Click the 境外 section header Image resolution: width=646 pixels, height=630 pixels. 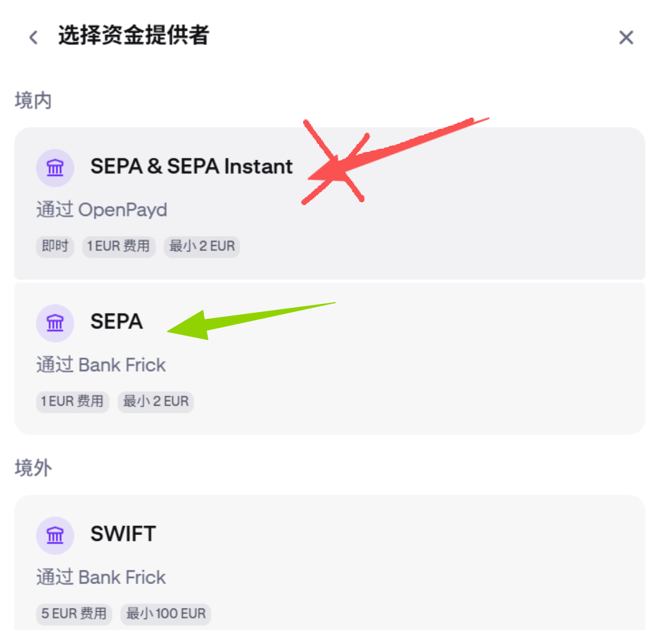tap(33, 467)
